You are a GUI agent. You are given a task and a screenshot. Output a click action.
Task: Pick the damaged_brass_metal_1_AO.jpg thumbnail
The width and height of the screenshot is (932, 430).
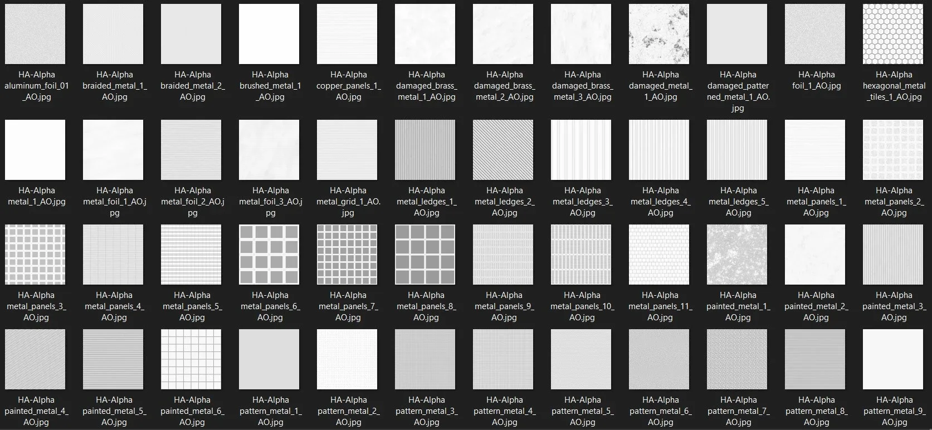425,34
